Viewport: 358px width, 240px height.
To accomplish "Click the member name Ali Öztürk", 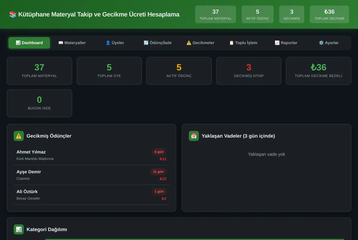I will [x=27, y=191].
